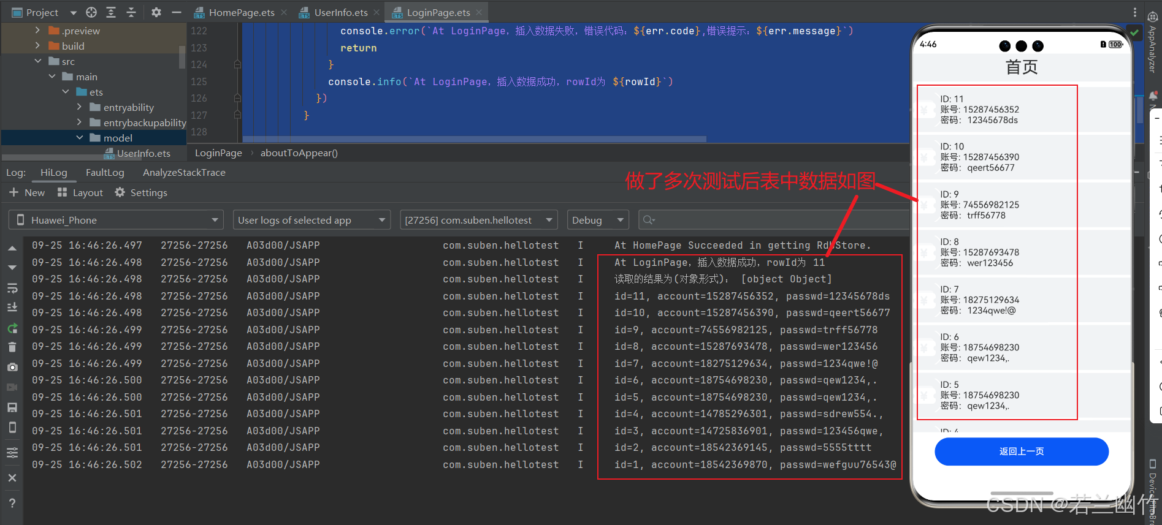The image size is (1162, 525).
Task: Expand the build folder
Action: [37, 45]
